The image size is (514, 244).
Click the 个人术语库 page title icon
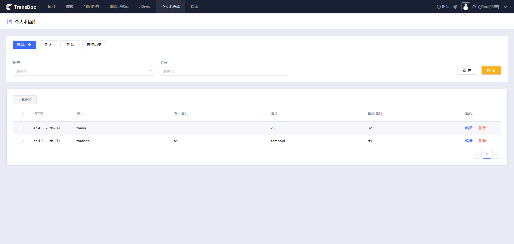(10, 22)
